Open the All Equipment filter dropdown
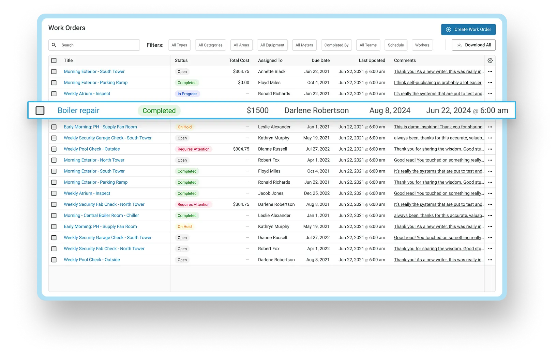Screen dimensions: 557x355 tap(272, 45)
